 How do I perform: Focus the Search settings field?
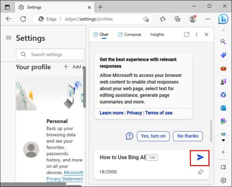point(50,54)
